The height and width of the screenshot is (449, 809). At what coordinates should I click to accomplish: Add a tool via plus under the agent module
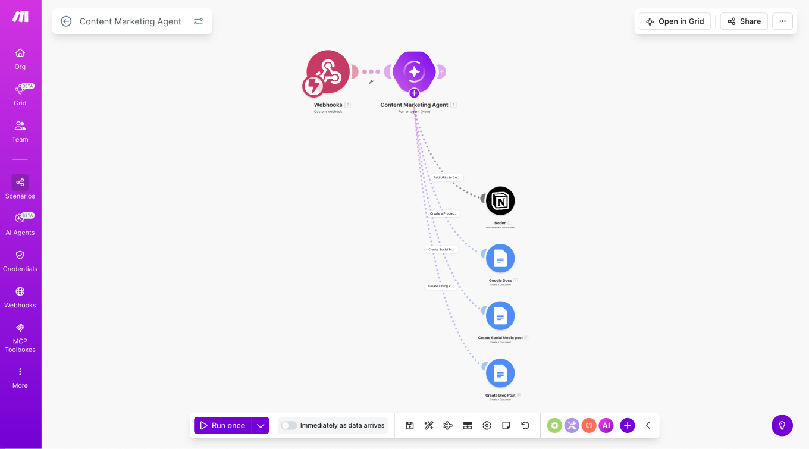415,93
